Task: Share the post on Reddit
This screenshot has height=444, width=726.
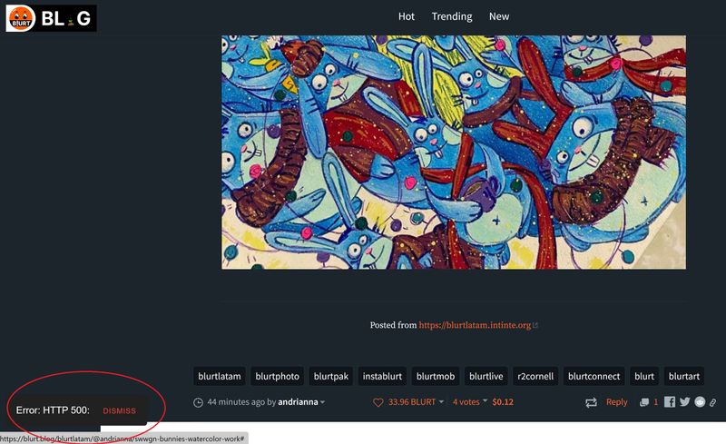Action: point(700,402)
